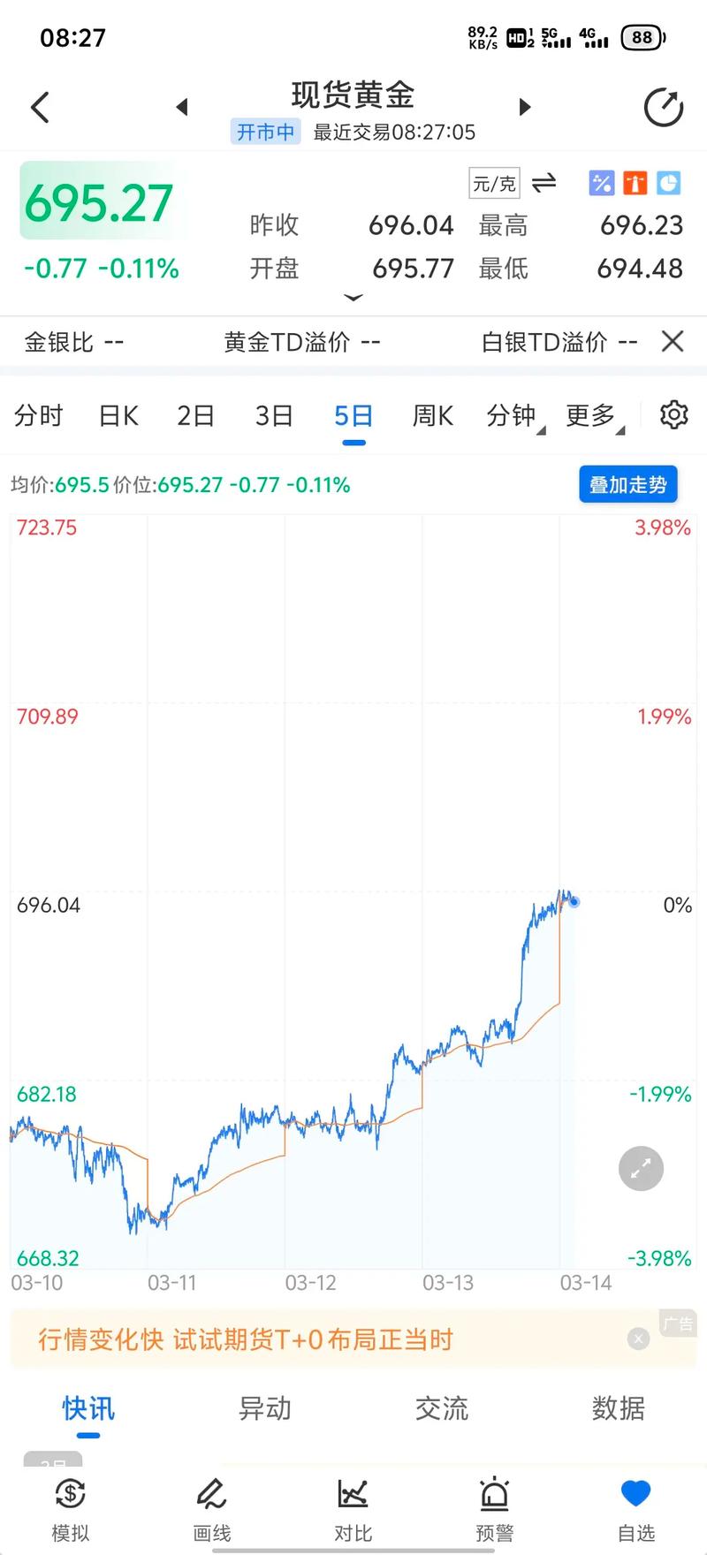Open the 模拟 simulated trading icon
707x1555 pixels.
[x=71, y=1509]
